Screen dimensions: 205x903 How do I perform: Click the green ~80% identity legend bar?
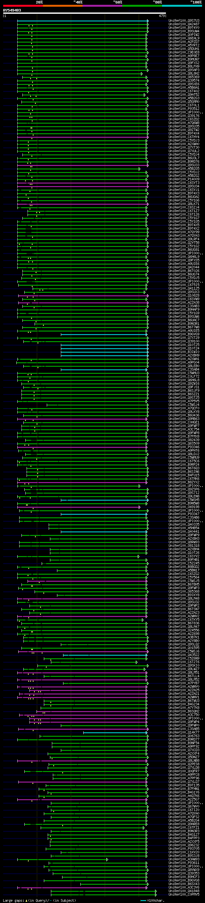[142, 6]
